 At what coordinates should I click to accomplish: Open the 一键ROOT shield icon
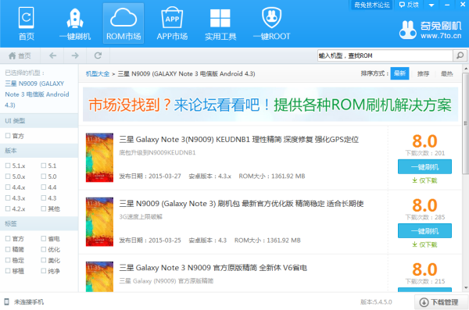click(x=271, y=23)
